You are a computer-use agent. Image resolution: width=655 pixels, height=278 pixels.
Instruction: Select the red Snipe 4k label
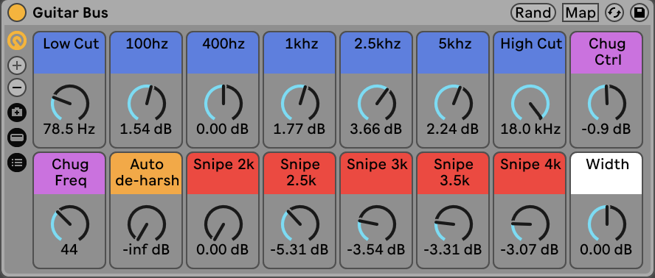coord(530,174)
